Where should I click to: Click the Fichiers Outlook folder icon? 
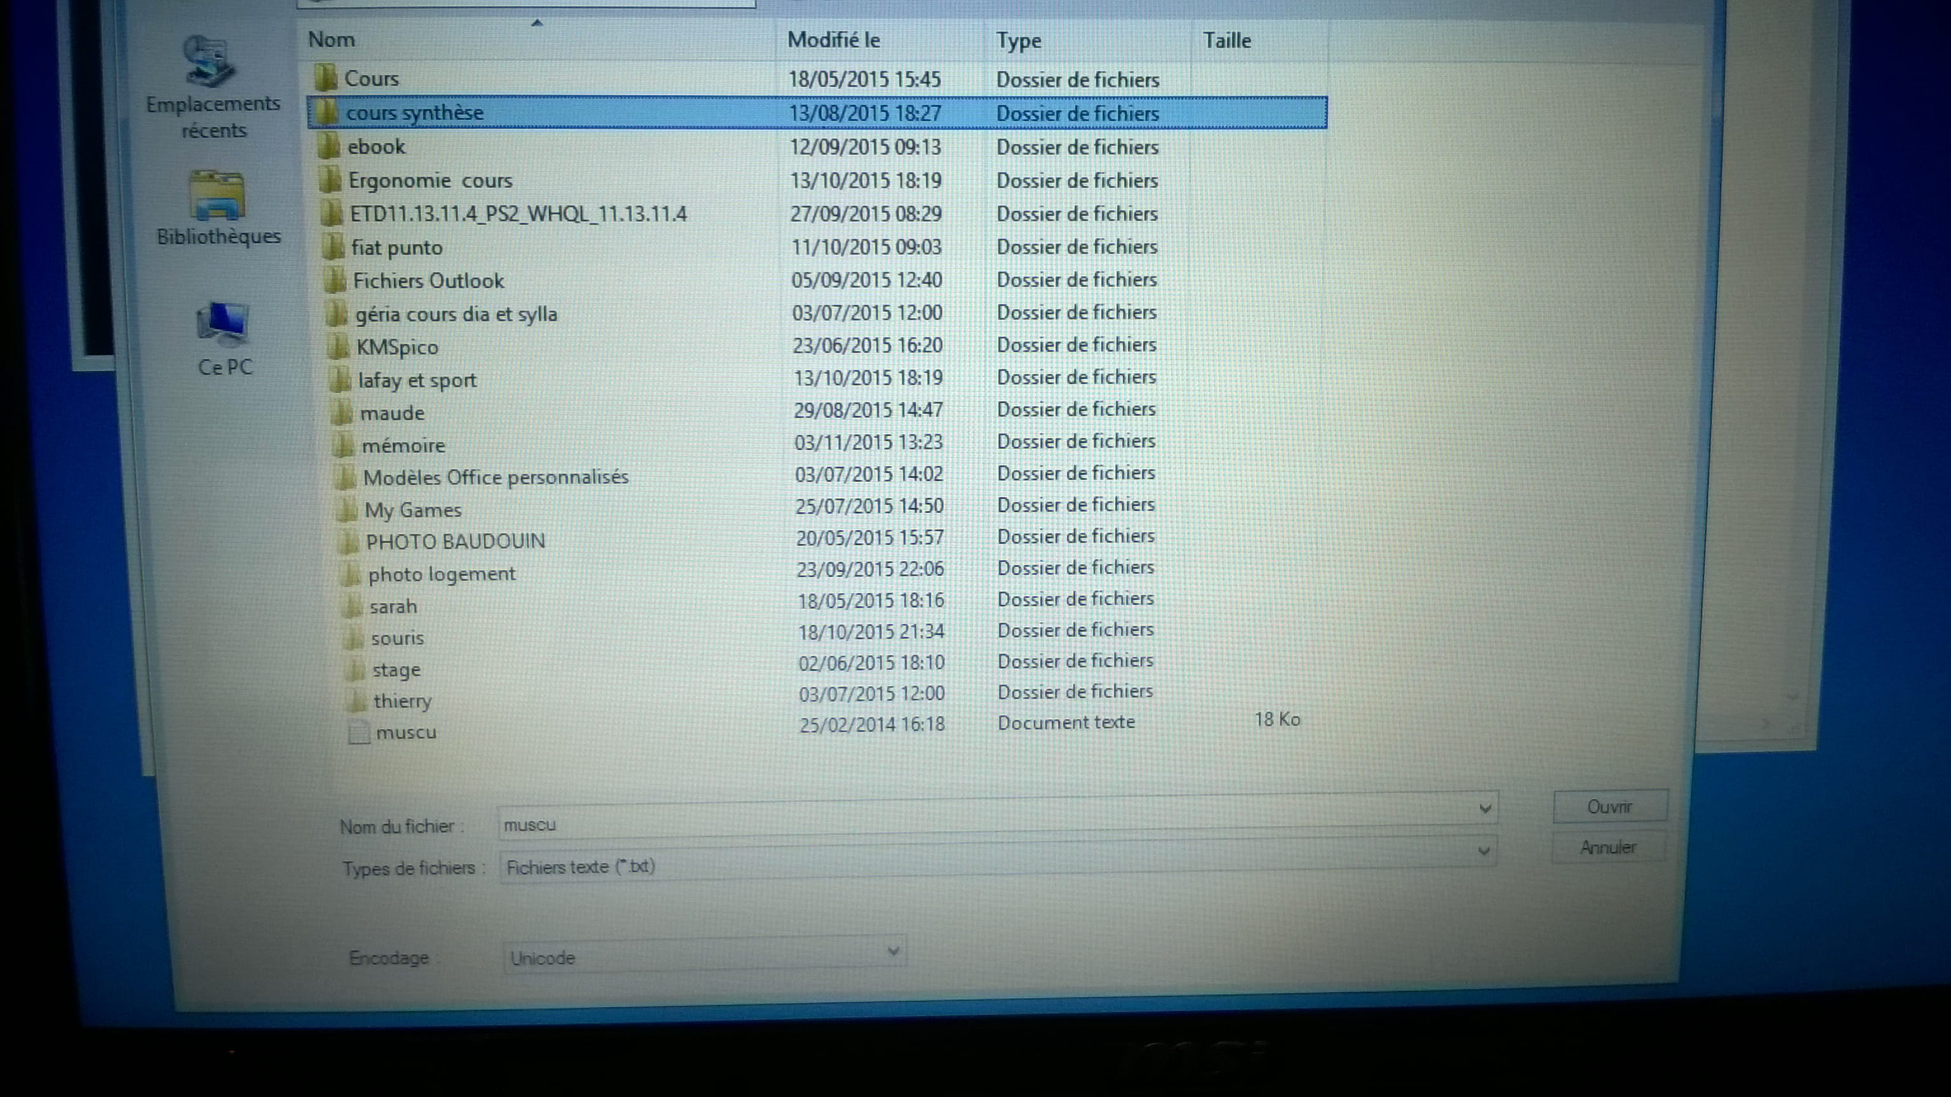(x=335, y=280)
